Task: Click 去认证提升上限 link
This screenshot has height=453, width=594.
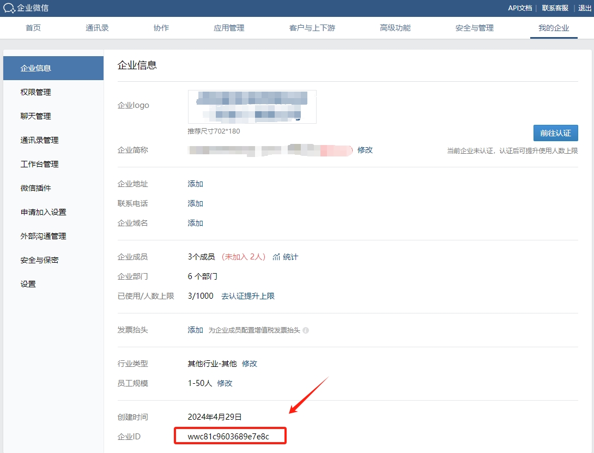Action: (248, 296)
